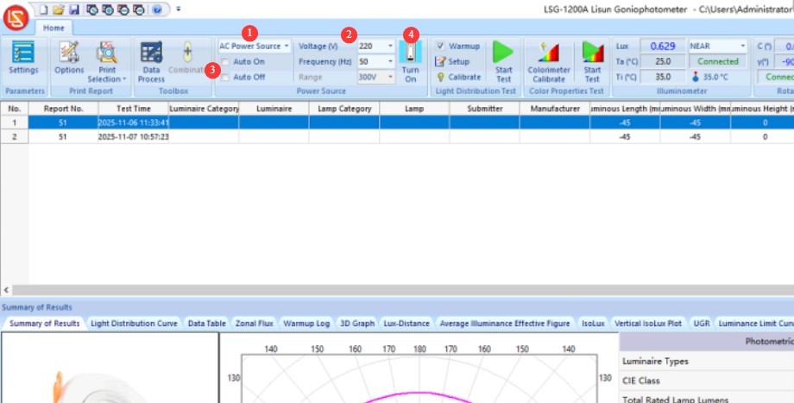Click the Ti (°C) field showing 35.0
794x403 pixels.
pos(662,77)
